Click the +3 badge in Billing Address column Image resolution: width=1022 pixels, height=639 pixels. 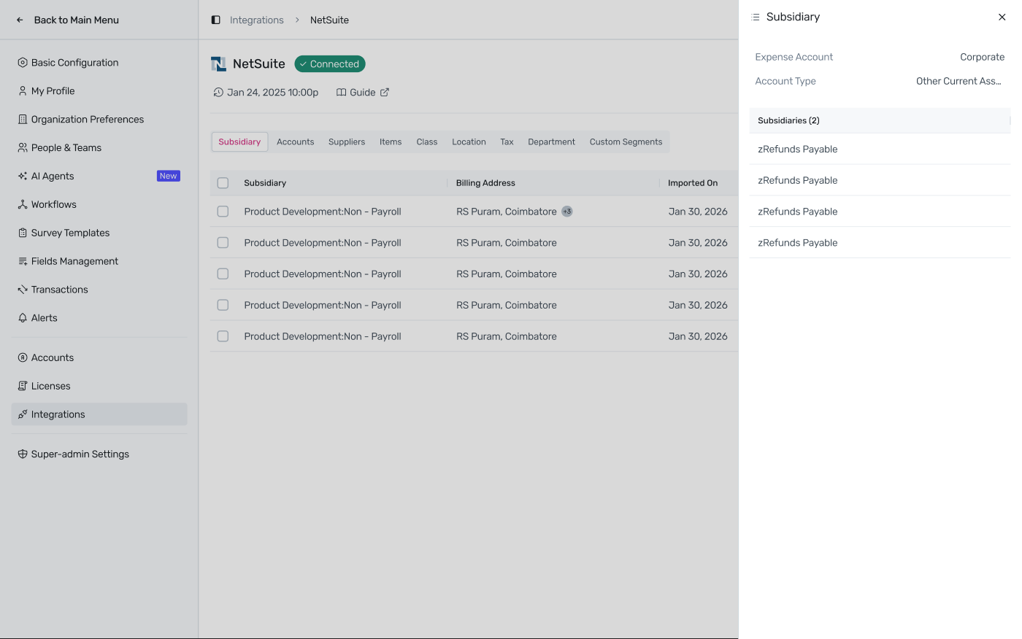click(567, 212)
